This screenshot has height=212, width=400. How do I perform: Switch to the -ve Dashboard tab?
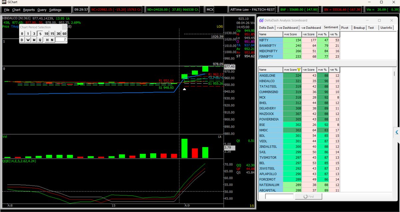point(311,28)
